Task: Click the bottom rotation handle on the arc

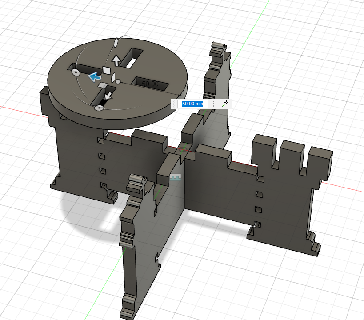Action: point(99,108)
